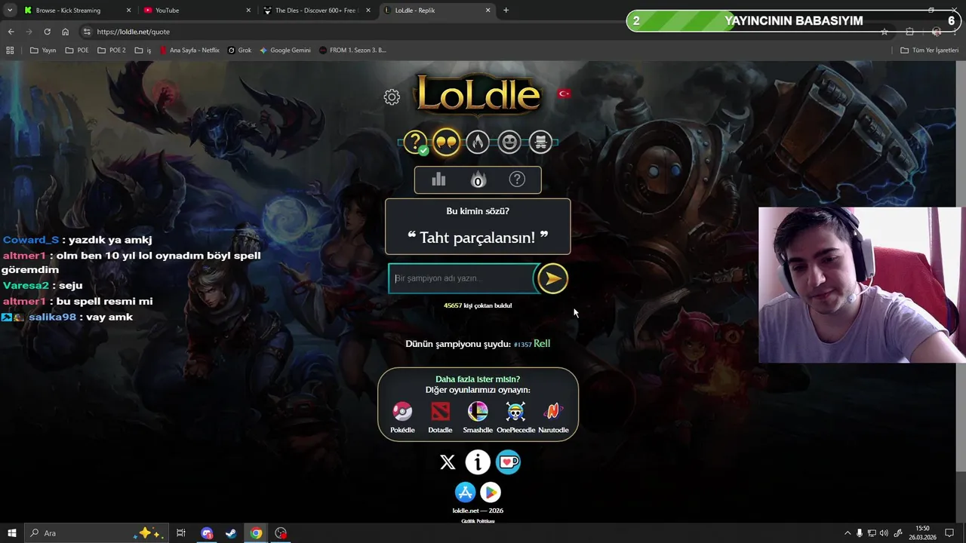Open Task View in taskbar
The image size is (966, 543).
(181, 533)
